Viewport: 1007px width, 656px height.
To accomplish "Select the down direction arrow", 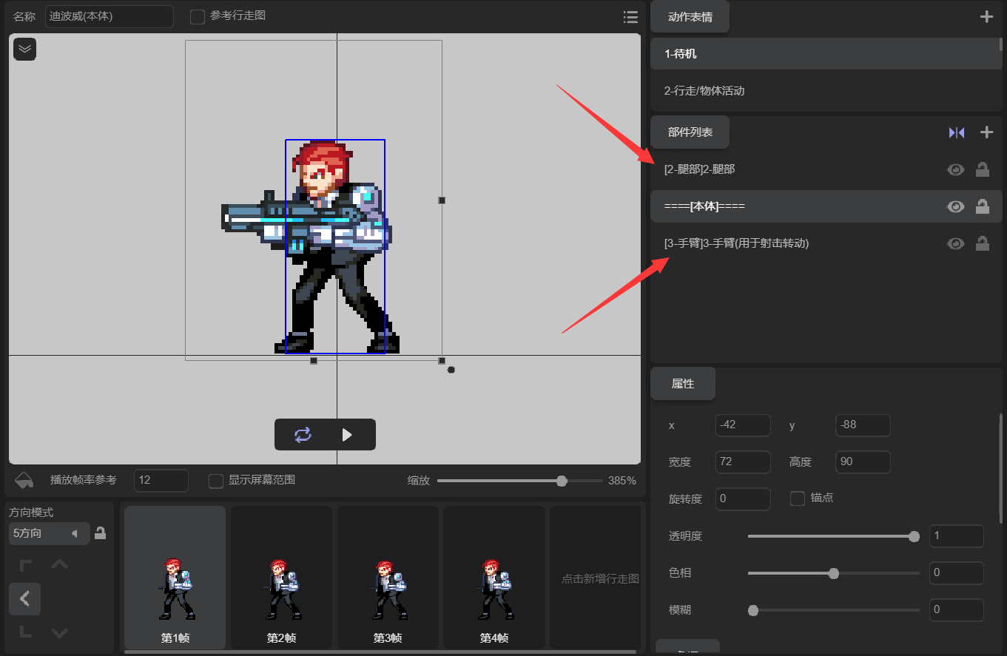I will pos(60,632).
